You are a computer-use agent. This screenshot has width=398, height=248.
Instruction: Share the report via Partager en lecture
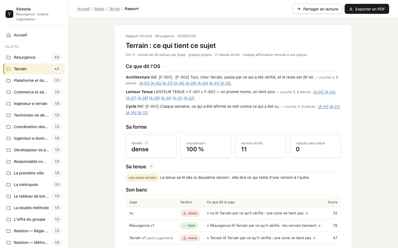(x=317, y=9)
